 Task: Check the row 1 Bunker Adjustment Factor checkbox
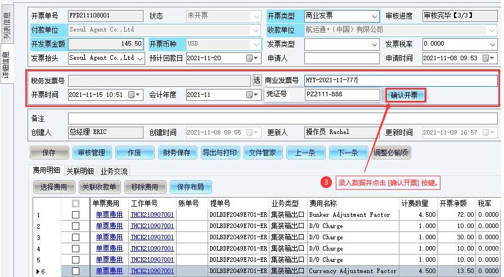click(x=75, y=215)
